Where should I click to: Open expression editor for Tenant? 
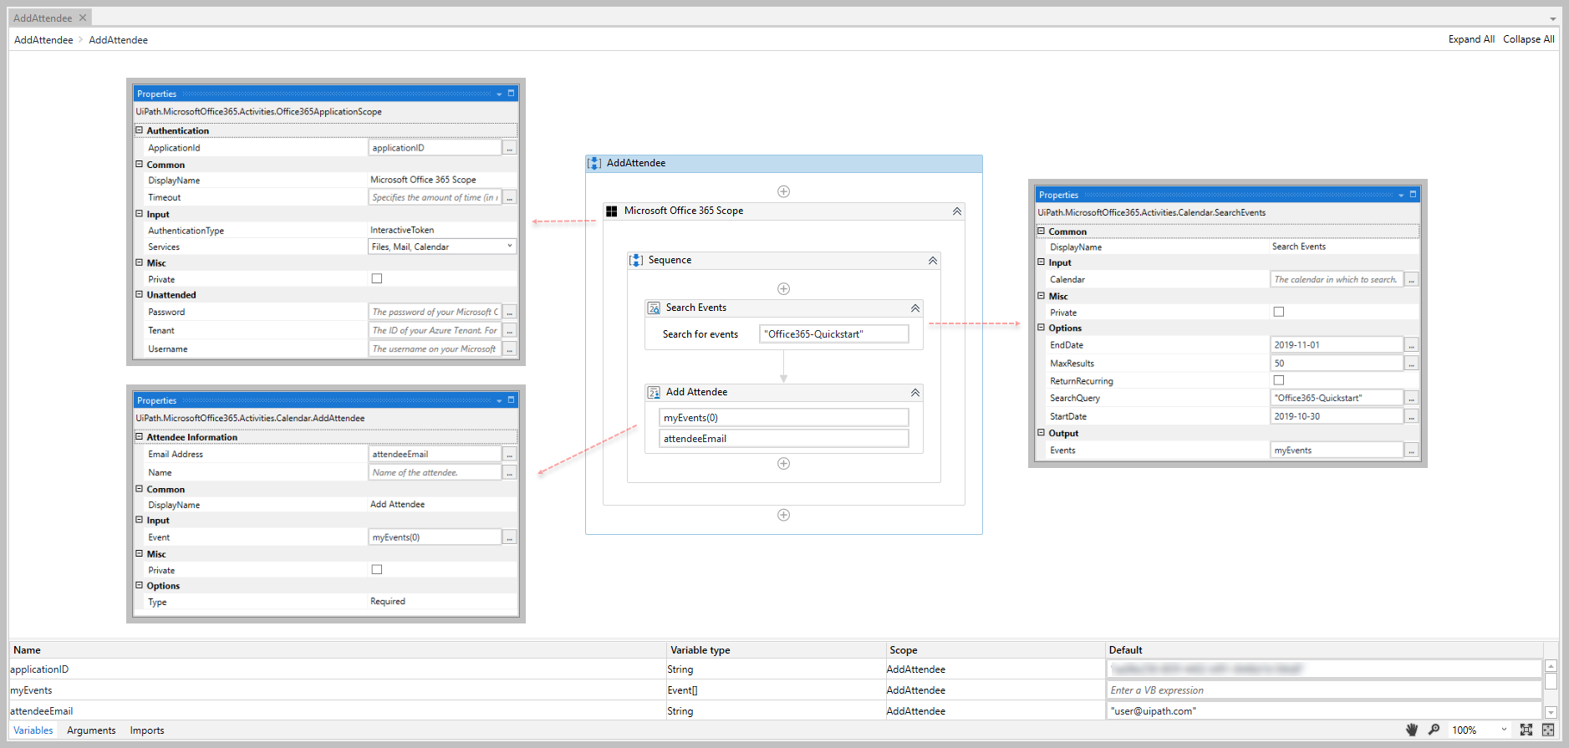509,331
